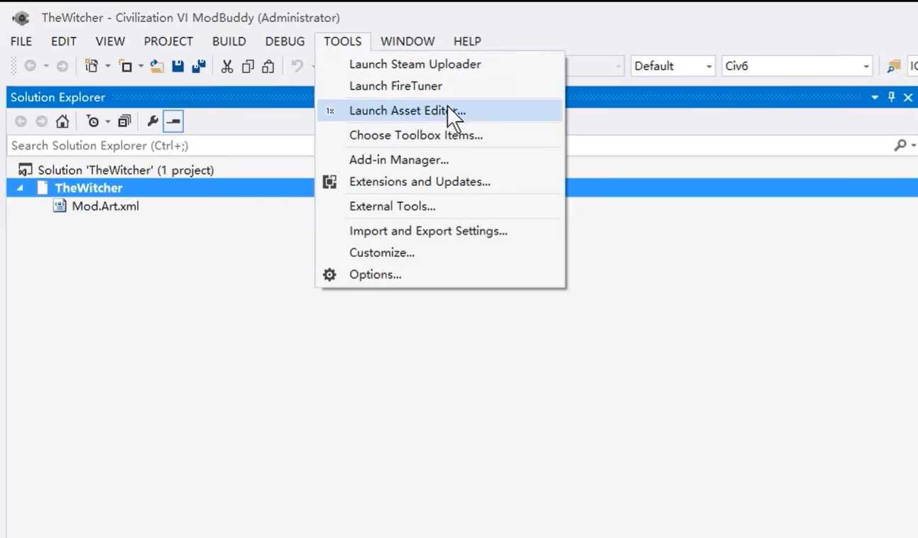918x538 pixels.
Task: Click the Undo arrow icon
Action: (x=297, y=66)
